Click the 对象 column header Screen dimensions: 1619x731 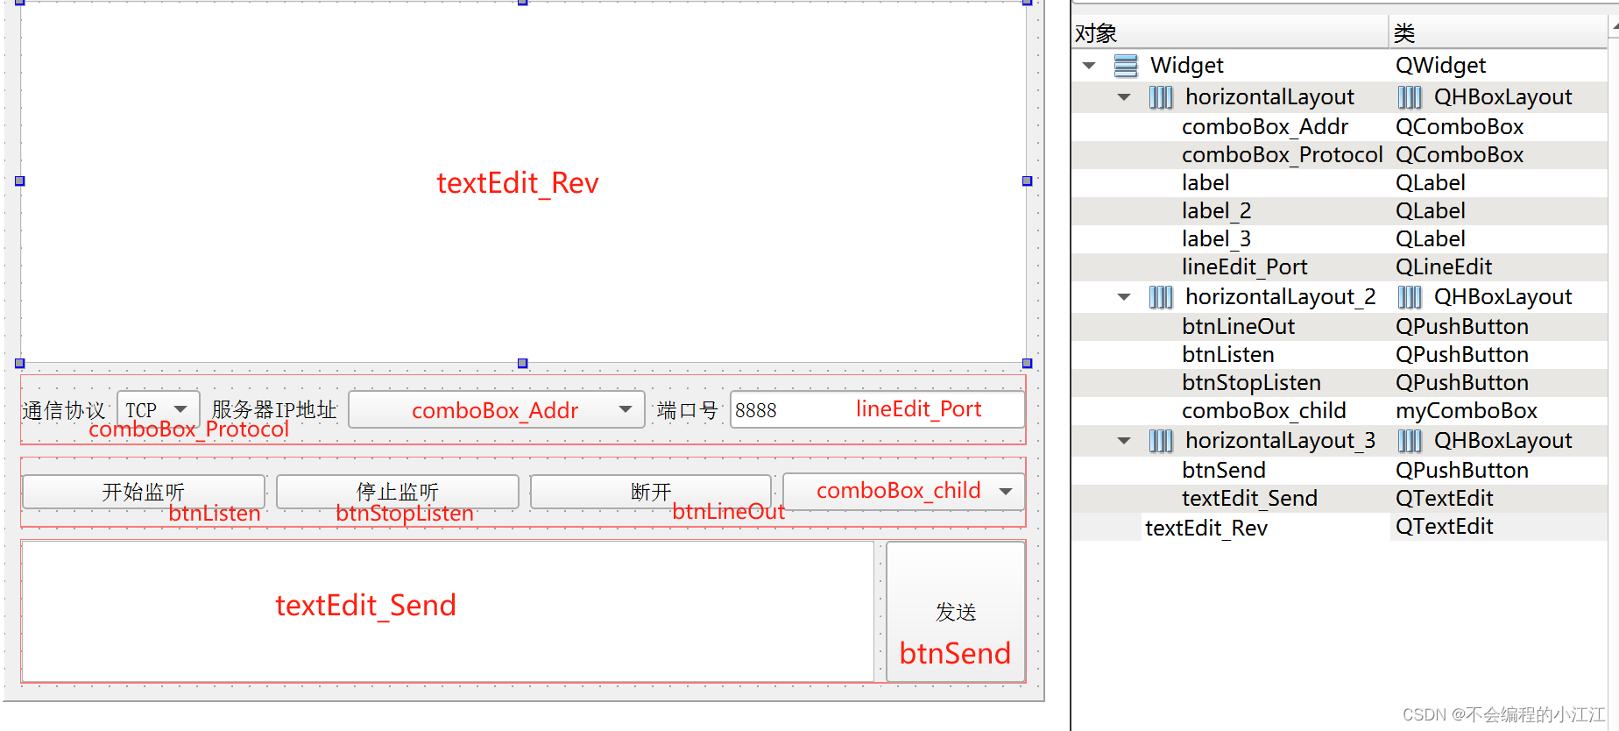pyautogui.click(x=1230, y=33)
